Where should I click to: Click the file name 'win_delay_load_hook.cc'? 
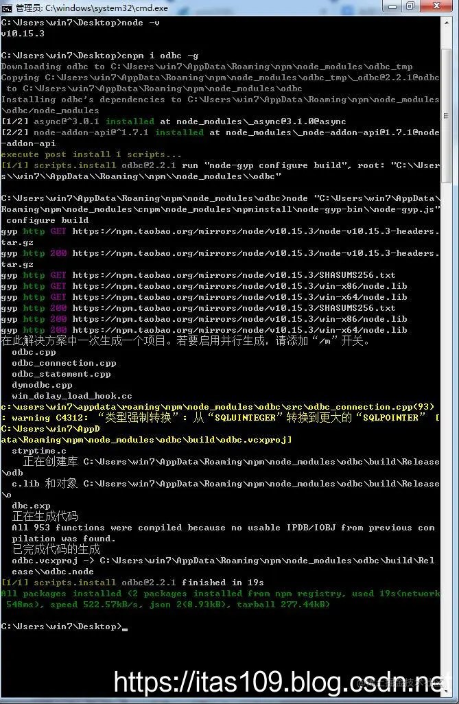pyautogui.click(x=72, y=397)
